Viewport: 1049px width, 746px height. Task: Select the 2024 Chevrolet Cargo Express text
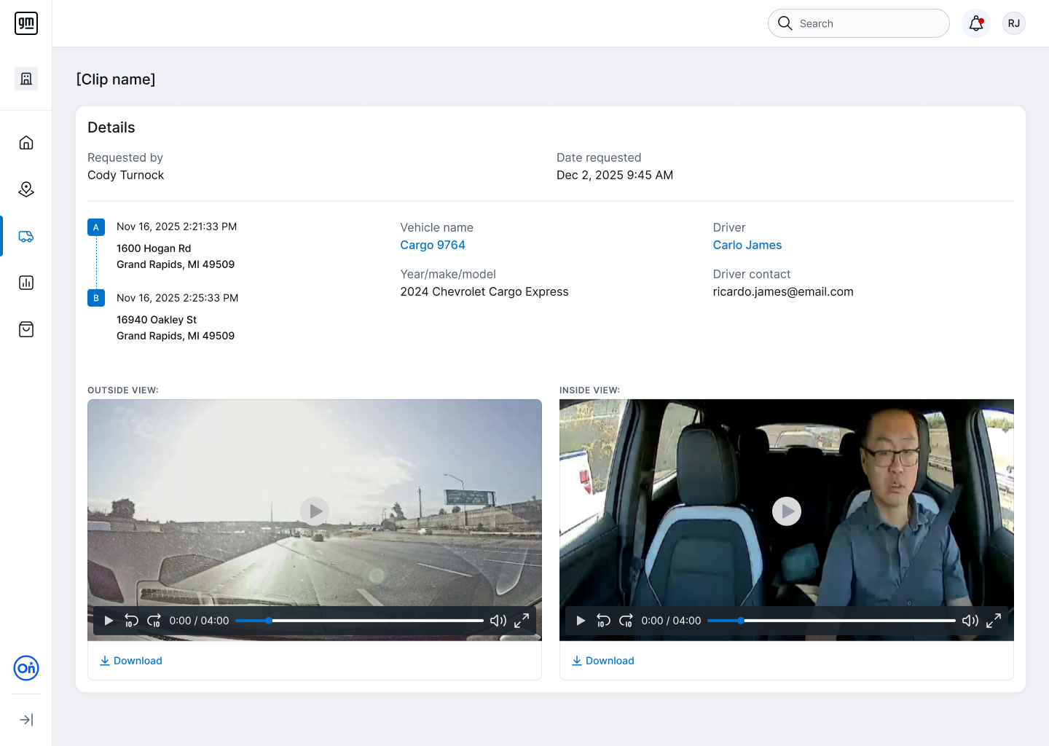484,291
